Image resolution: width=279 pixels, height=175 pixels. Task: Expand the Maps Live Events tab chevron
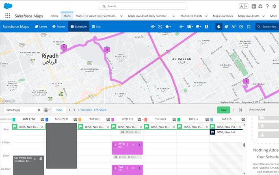point(206,16)
